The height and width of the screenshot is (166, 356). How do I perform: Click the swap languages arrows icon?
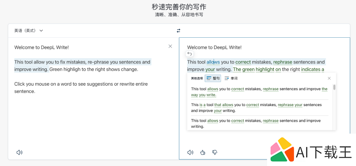(x=178, y=31)
